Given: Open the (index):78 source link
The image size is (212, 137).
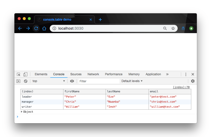Looking at the screenshot, I should tap(181, 87).
